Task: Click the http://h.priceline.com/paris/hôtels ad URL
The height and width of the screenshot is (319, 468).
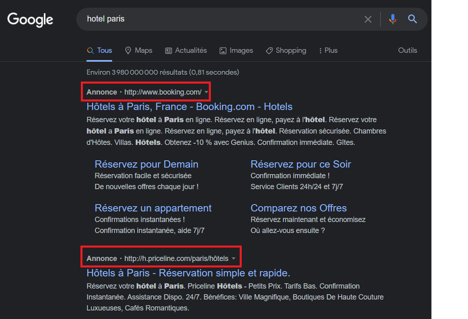Action: pos(176,259)
